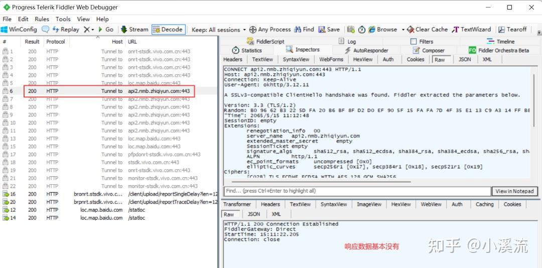Click the Save toolbar button
The height and width of the screenshot is (268, 542).
tap(329, 30)
